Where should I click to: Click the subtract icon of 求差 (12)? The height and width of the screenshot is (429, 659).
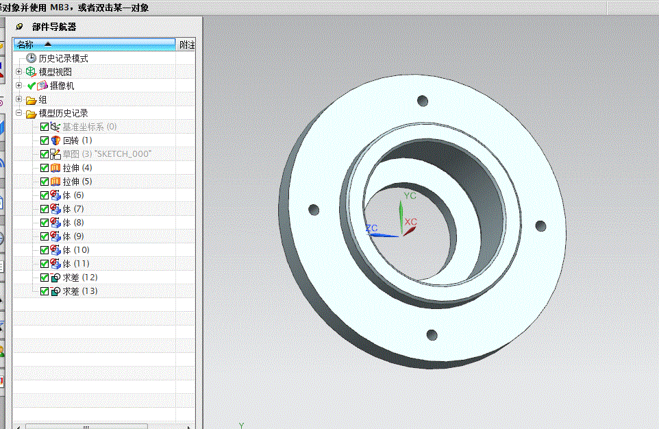tap(55, 278)
